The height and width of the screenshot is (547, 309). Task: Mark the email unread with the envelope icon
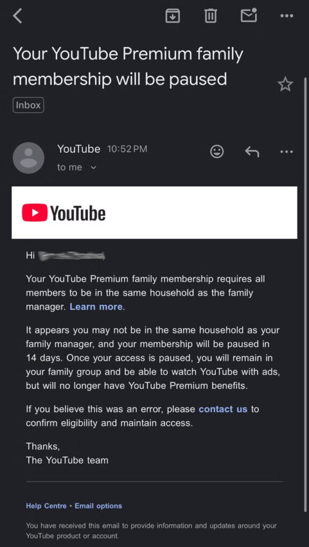(248, 15)
